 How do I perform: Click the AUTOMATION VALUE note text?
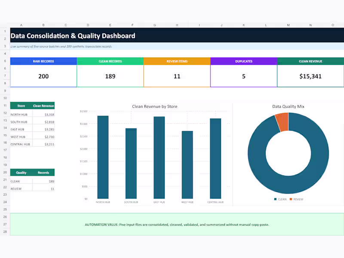(x=177, y=224)
